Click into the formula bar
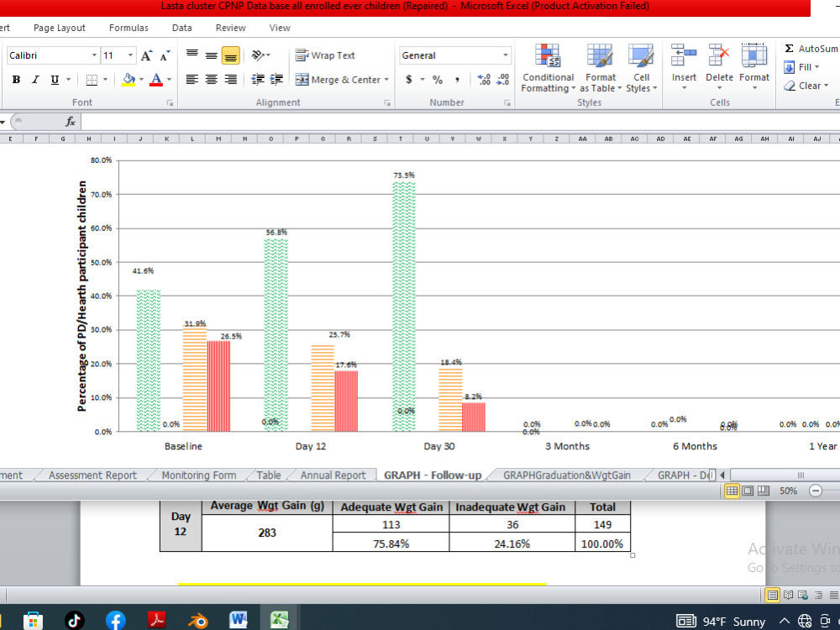Screen dimensions: 840x630 tap(460, 122)
